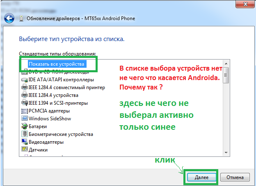The image size is (256, 186).
Task: Pick IEEE 1394 и SCSI-принтеры row
Action: click(x=58, y=103)
